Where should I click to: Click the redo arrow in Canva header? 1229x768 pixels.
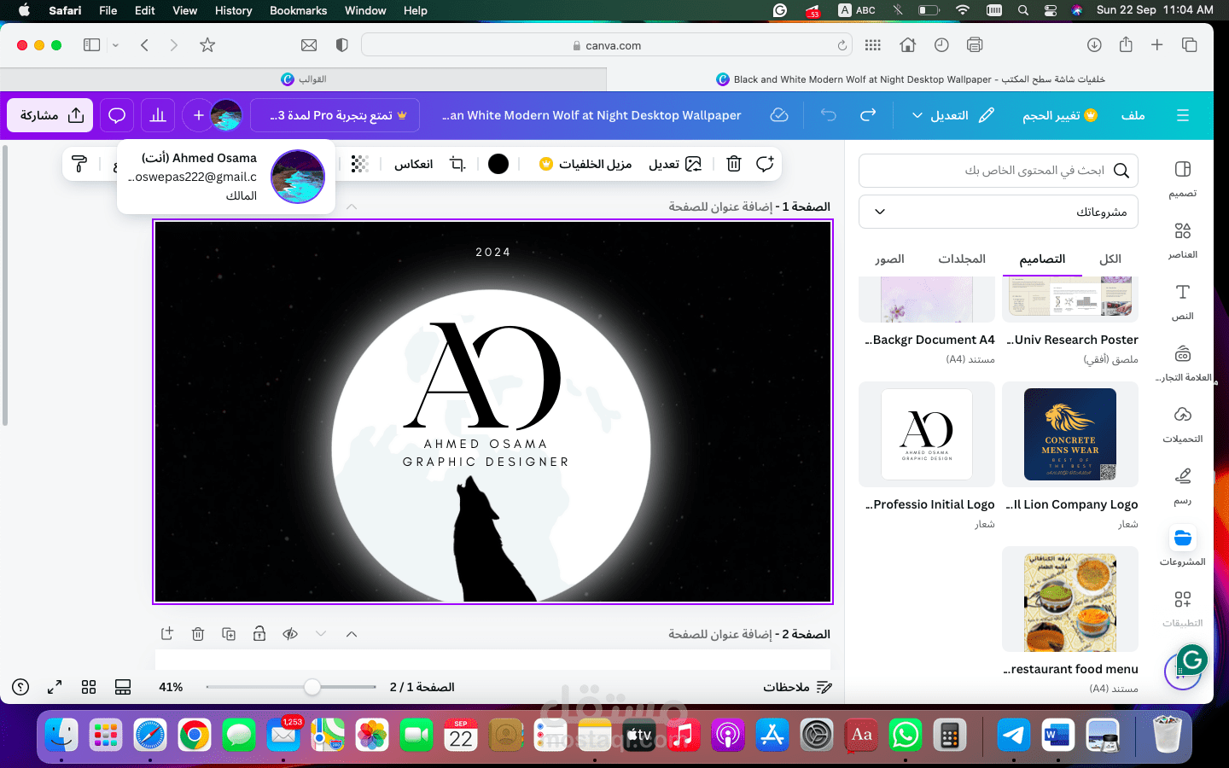[x=868, y=115]
